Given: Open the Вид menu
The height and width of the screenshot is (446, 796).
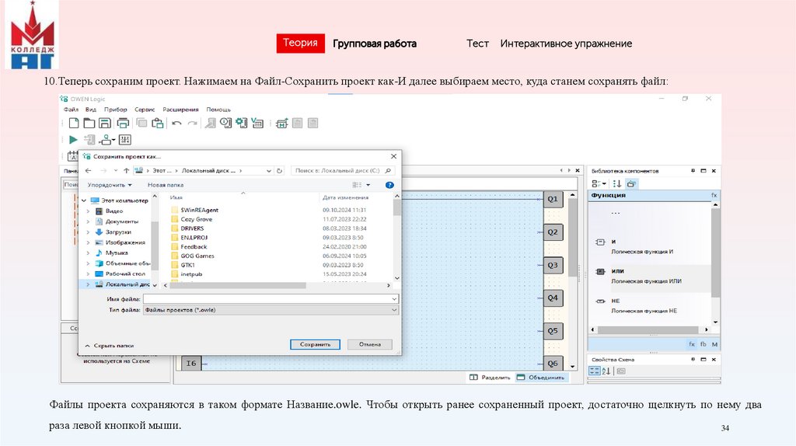Looking at the screenshot, I should click(91, 110).
